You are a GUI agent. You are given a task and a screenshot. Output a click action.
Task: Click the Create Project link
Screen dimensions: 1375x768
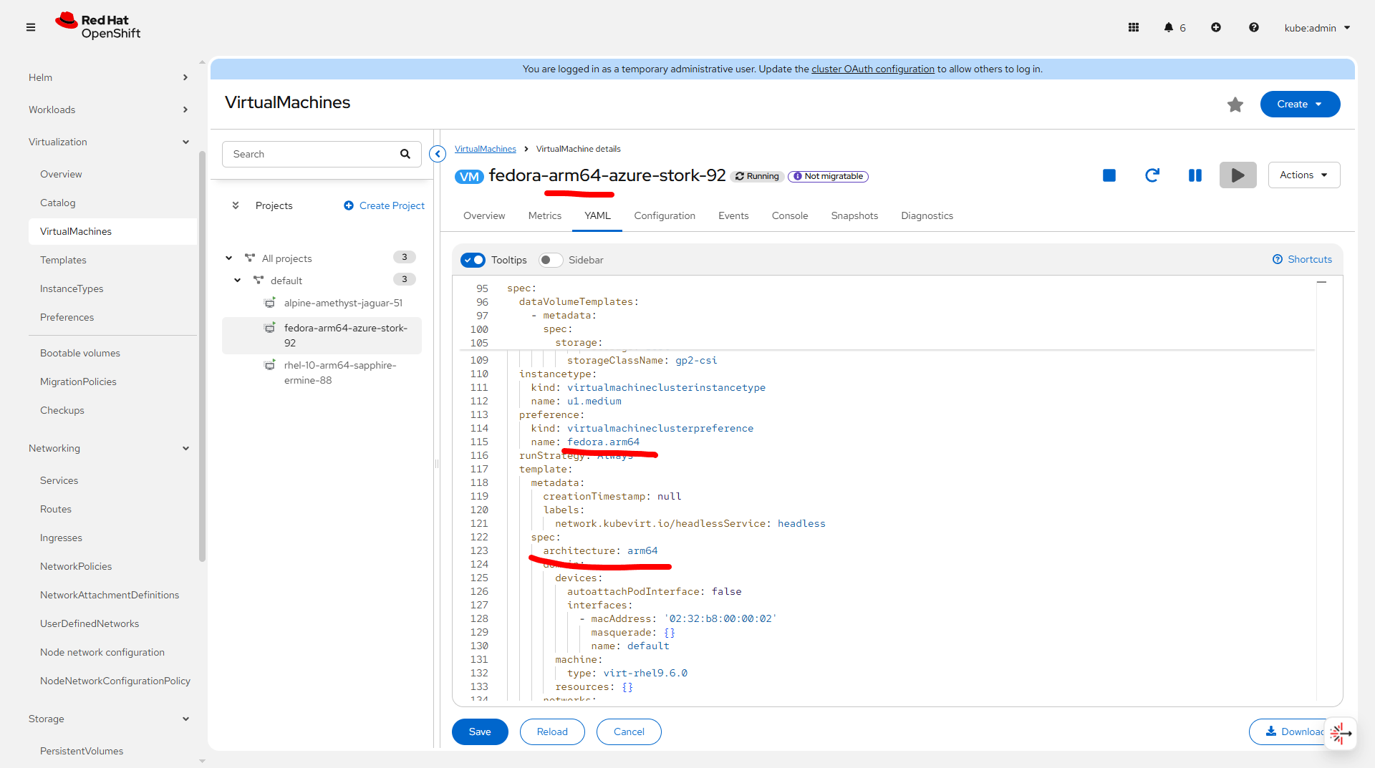384,205
